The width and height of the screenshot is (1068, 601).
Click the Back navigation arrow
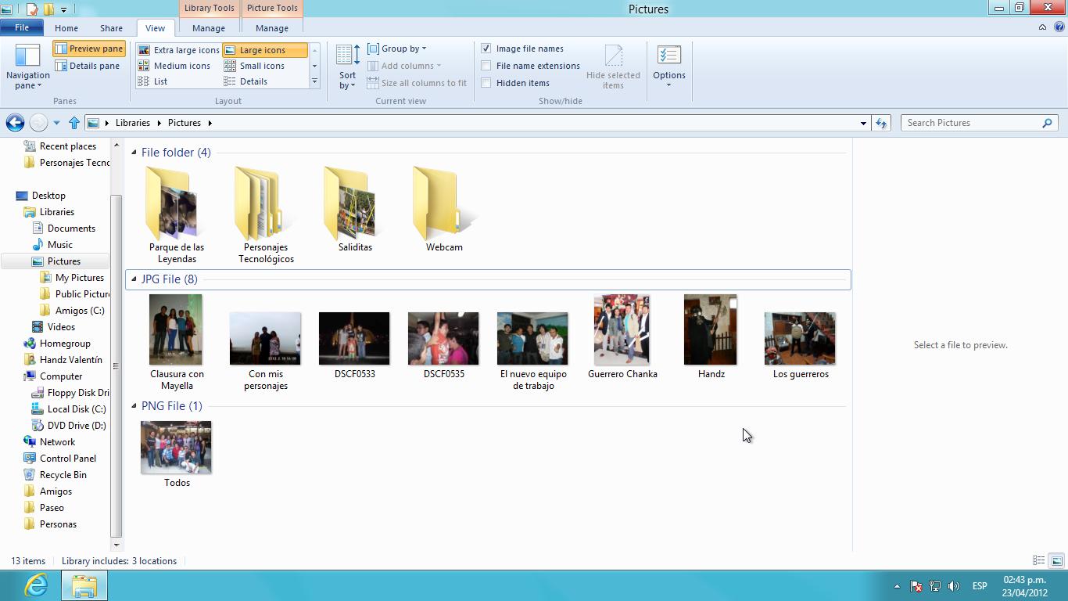pos(14,123)
